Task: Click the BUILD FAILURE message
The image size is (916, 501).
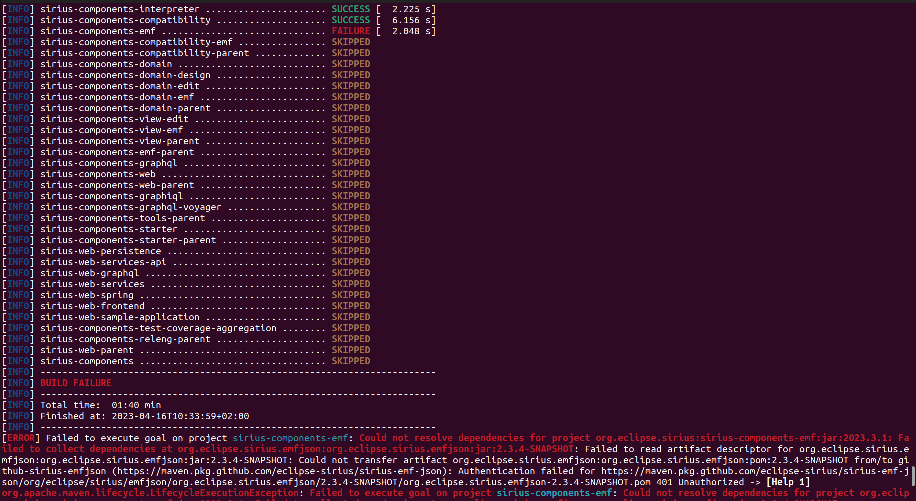Action: coord(76,383)
